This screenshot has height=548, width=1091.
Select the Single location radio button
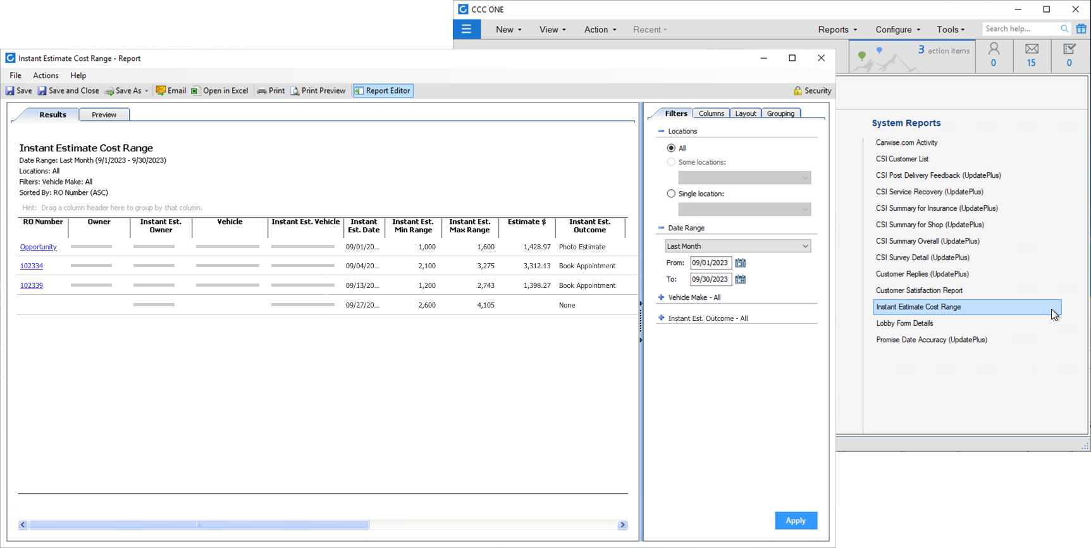(671, 194)
